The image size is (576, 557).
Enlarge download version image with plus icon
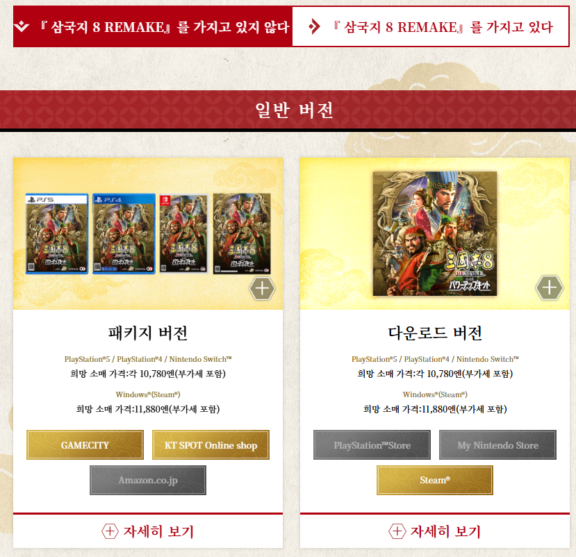[549, 288]
